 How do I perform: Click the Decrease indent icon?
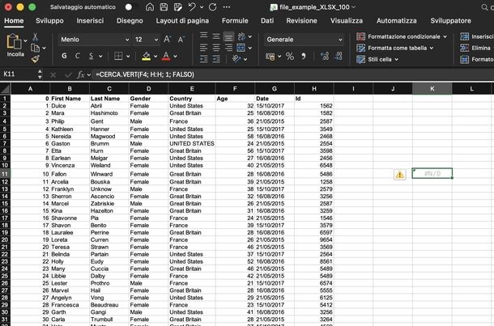[204, 59]
